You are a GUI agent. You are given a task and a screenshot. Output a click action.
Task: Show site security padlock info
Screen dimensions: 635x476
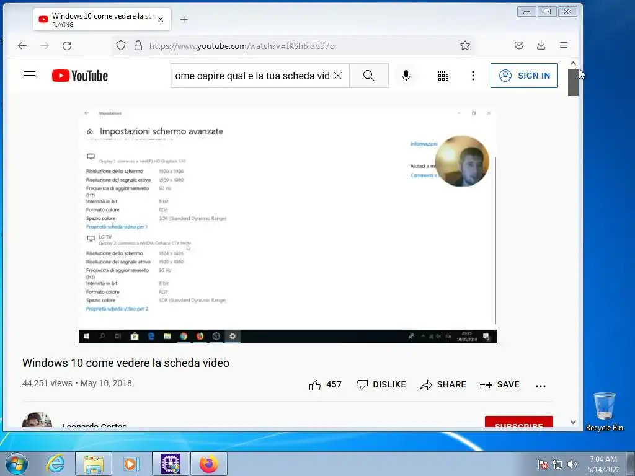click(x=138, y=45)
